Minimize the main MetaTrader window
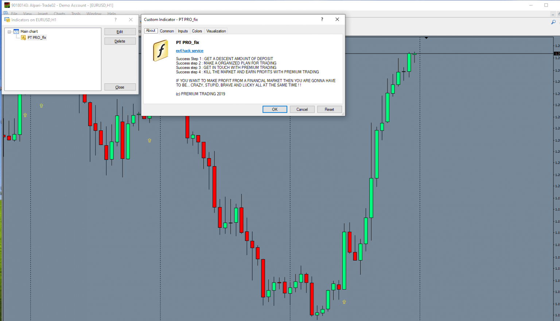The image size is (560, 321). 531,5
